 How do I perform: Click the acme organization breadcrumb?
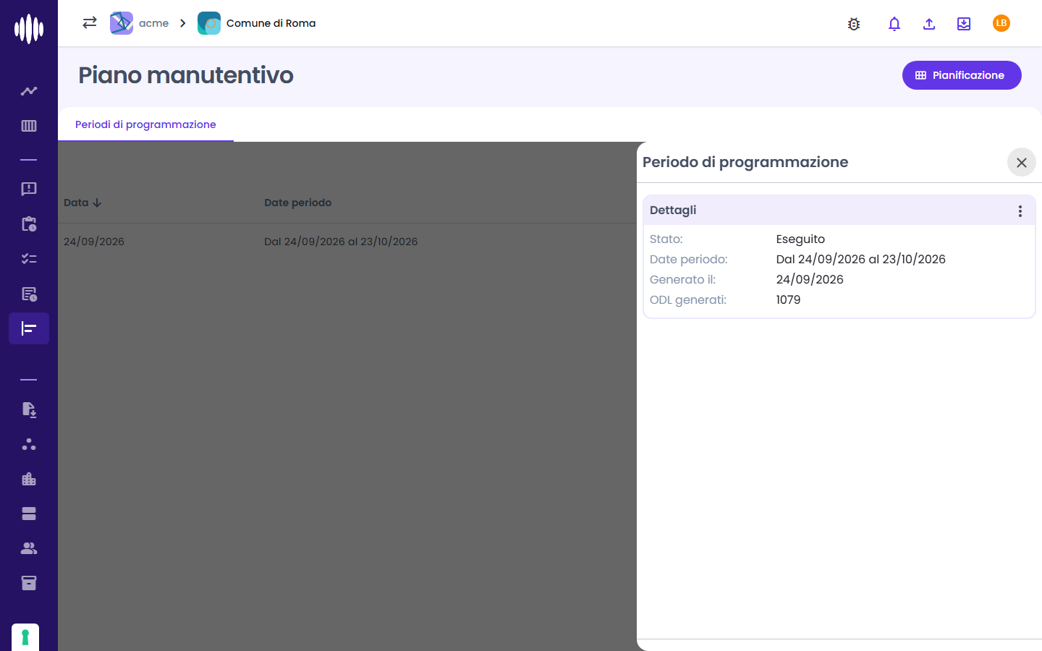point(140,23)
